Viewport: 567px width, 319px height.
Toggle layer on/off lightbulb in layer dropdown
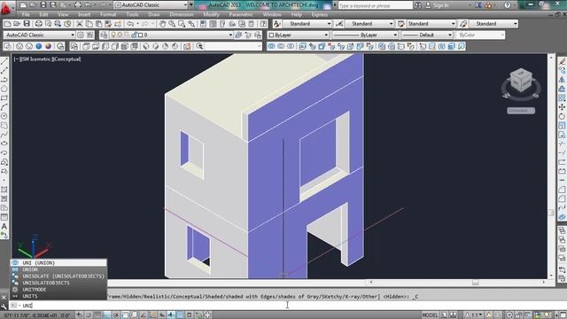coord(113,35)
